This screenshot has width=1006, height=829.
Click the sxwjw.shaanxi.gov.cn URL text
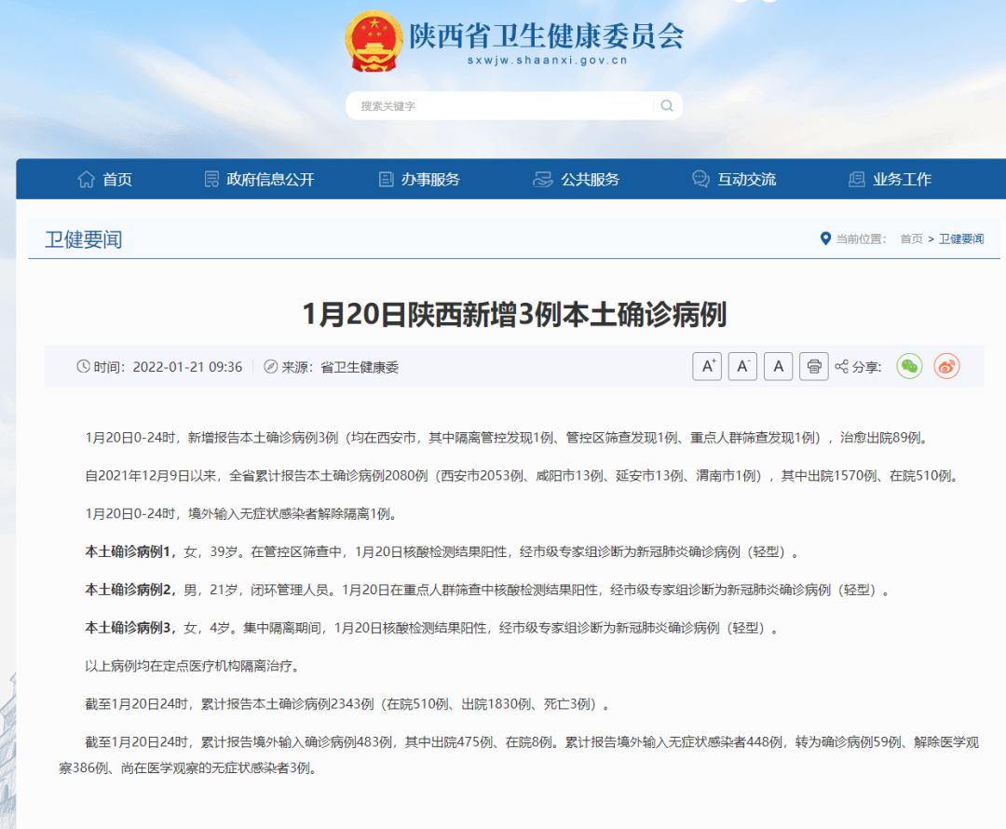548,61
